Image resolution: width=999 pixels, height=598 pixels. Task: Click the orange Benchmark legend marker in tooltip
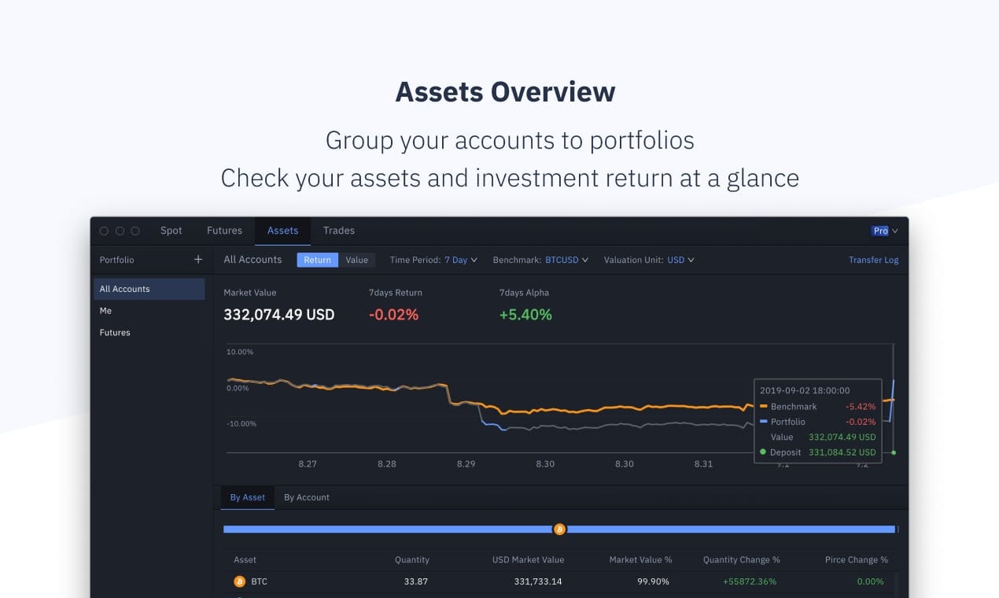(762, 406)
